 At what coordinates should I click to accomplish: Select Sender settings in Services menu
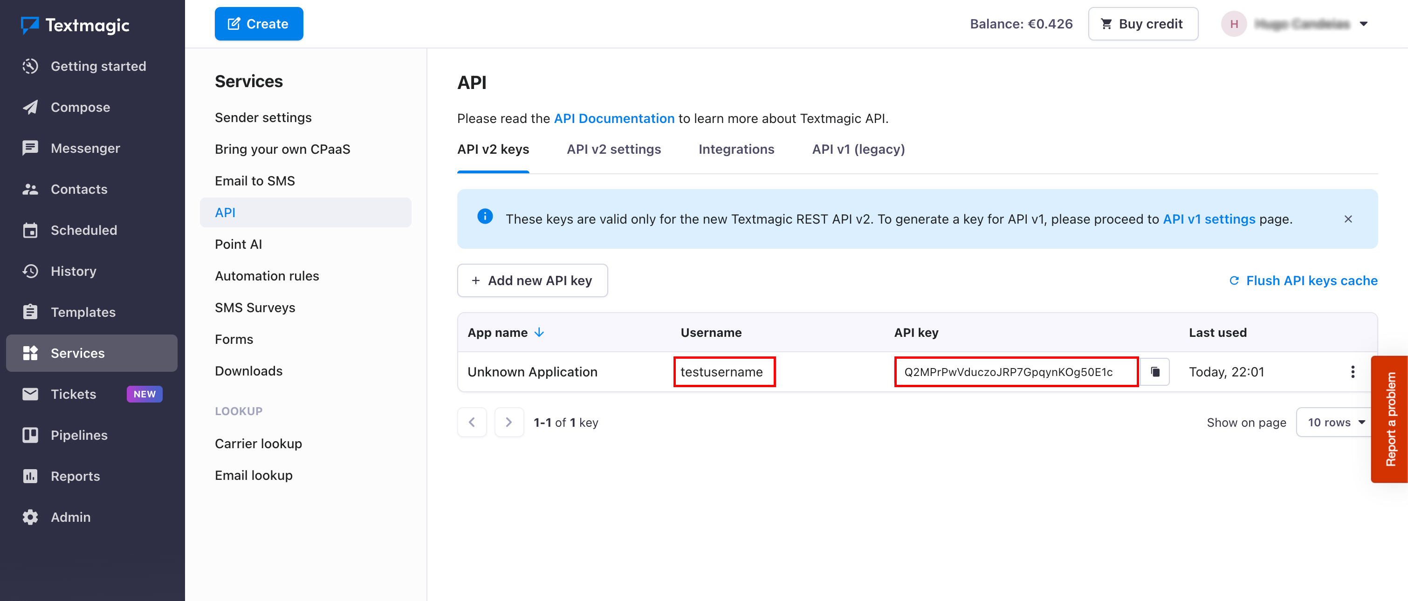pyautogui.click(x=306, y=117)
